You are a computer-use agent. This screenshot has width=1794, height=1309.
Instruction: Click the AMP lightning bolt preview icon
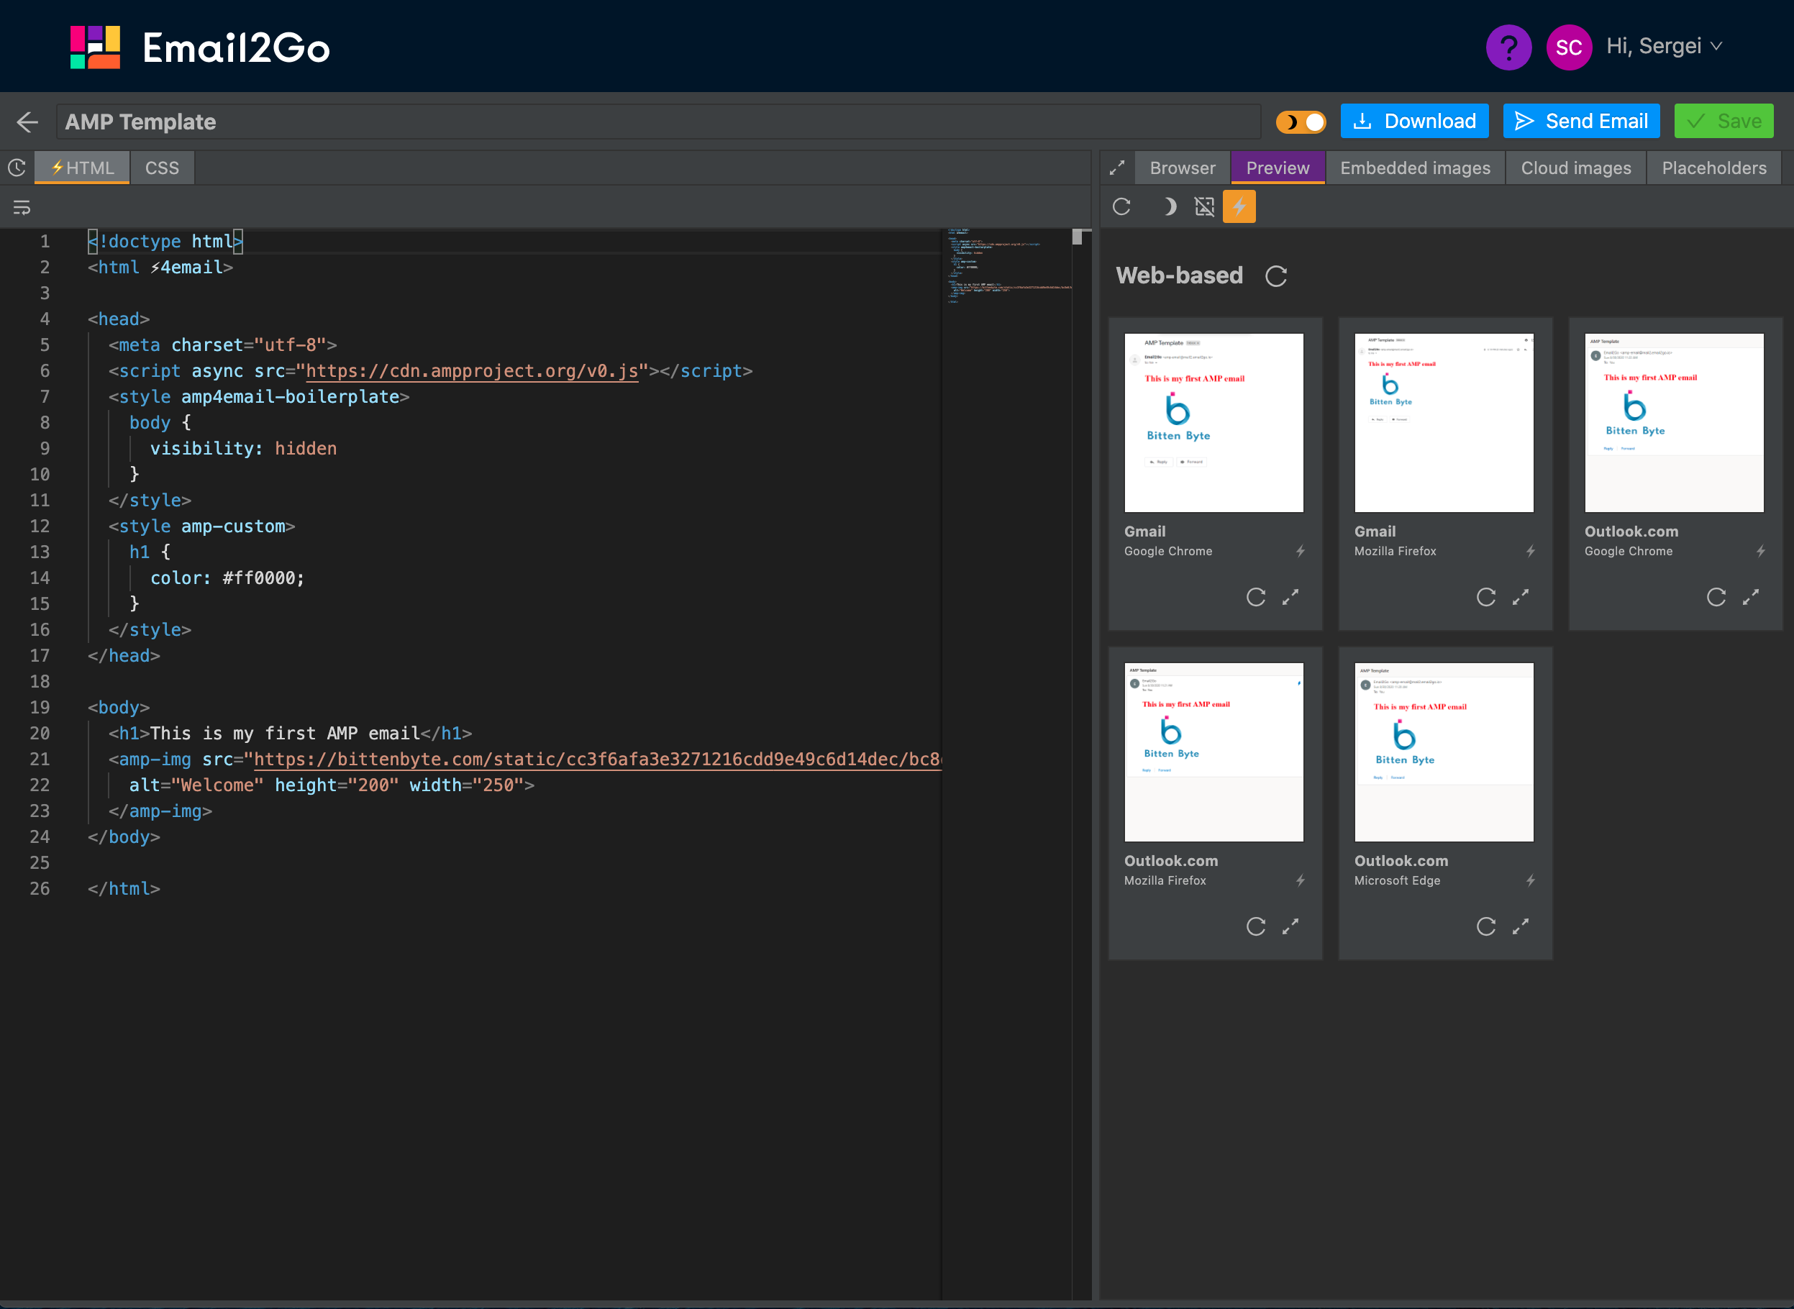(x=1239, y=206)
